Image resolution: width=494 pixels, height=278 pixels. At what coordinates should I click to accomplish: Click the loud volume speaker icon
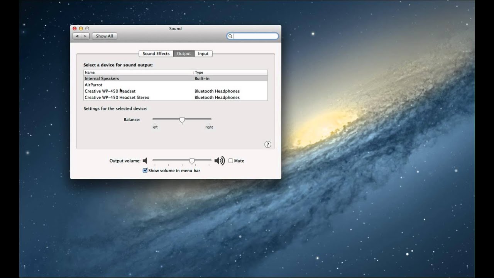coord(220,161)
